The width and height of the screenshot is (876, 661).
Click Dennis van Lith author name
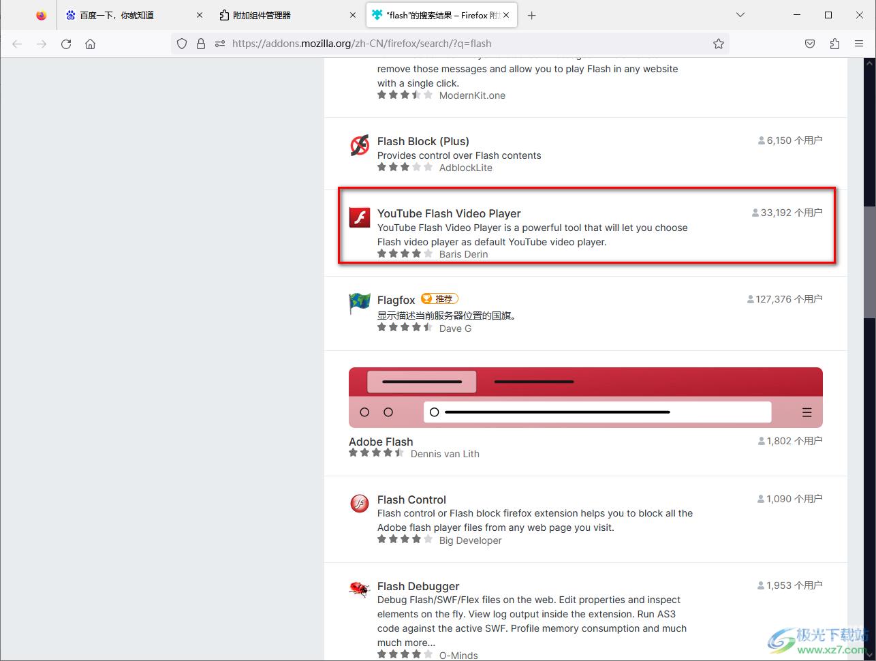[x=445, y=454]
